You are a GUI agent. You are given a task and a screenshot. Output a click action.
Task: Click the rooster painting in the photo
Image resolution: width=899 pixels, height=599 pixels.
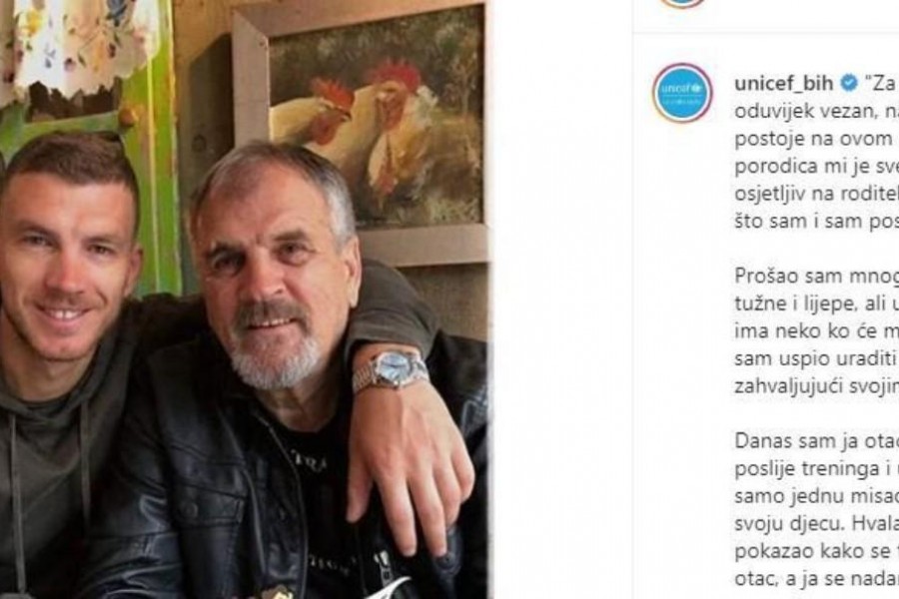pyautogui.click(x=376, y=122)
